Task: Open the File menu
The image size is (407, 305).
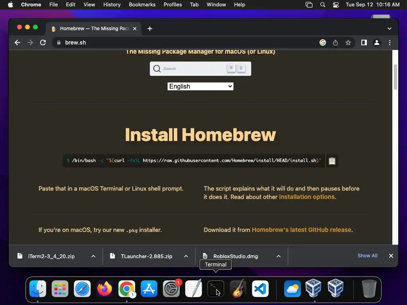Action: [x=54, y=5]
